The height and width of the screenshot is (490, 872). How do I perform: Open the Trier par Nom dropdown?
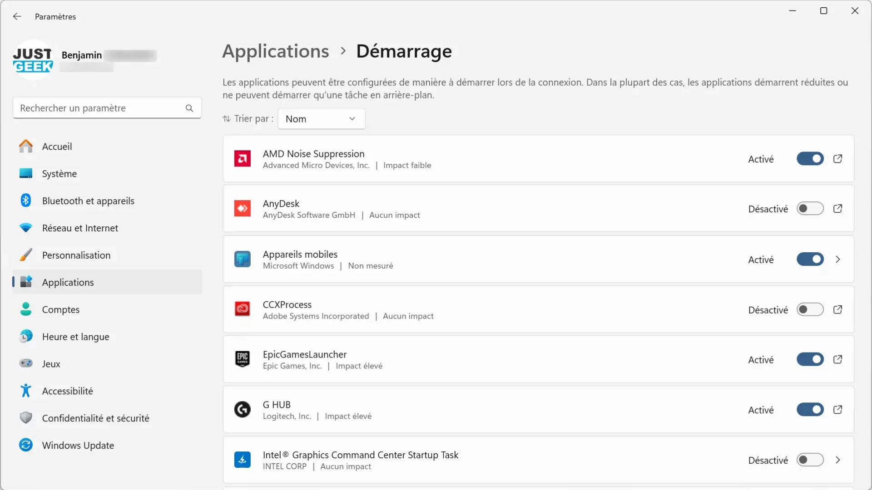pos(321,119)
